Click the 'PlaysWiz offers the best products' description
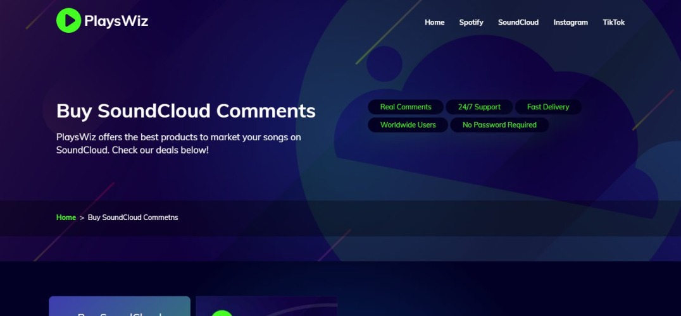This screenshot has height=316, width=681. 178,144
